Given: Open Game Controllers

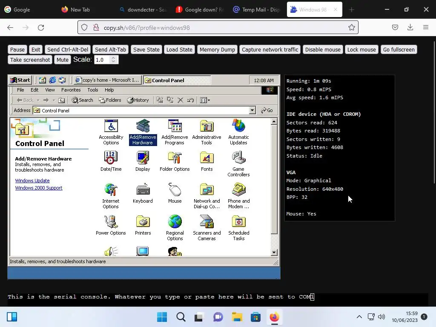Looking at the screenshot, I should (x=238, y=164).
